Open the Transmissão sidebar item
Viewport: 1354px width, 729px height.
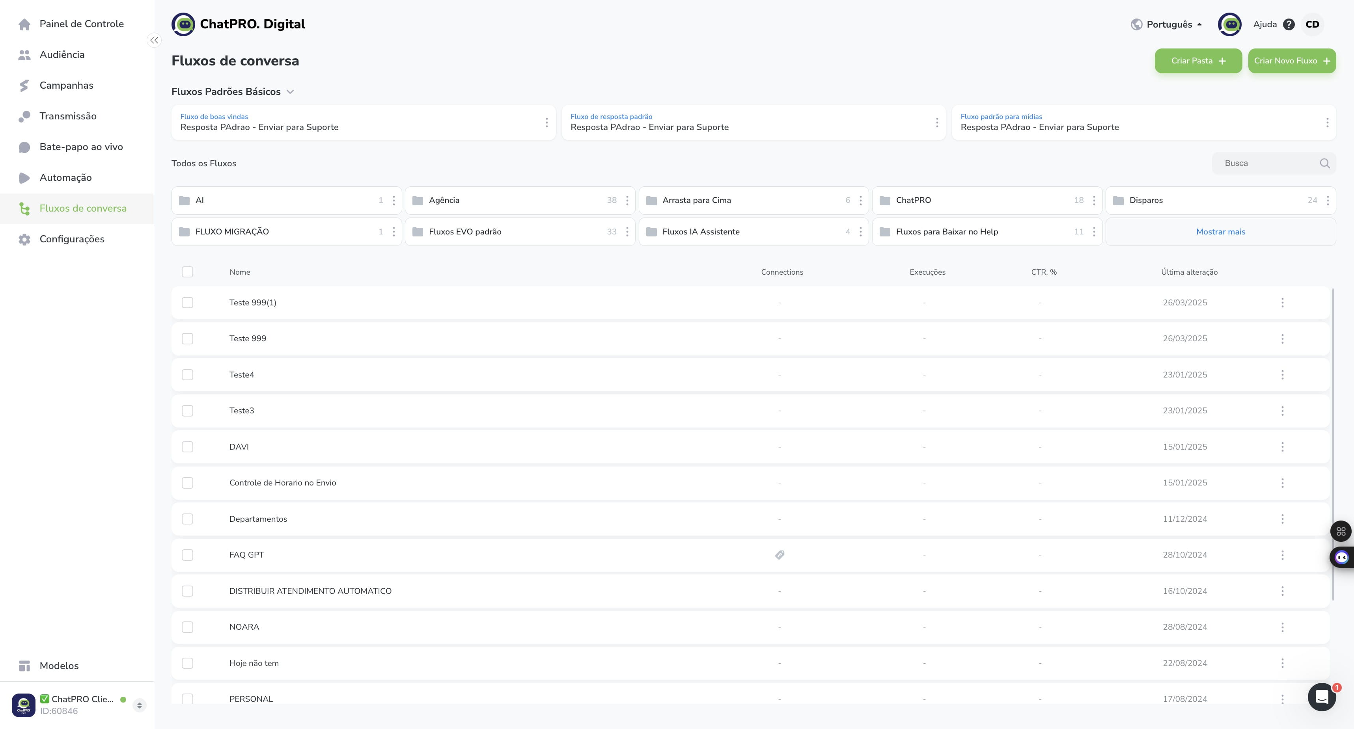[77, 116]
